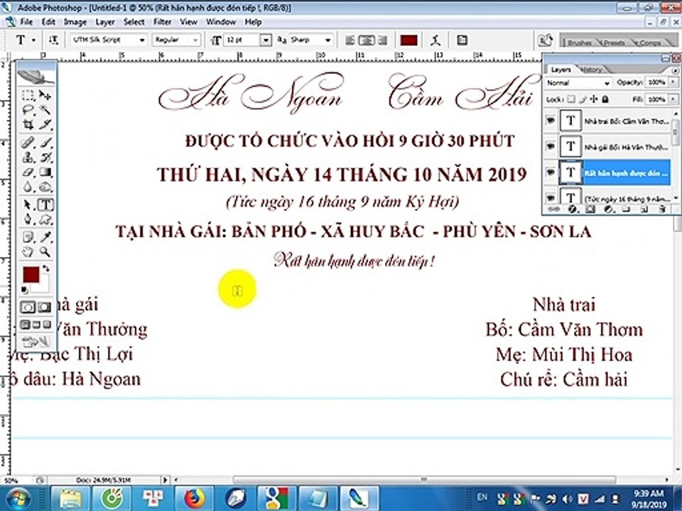Align text left
The width and height of the screenshot is (682, 511).
[x=350, y=40]
